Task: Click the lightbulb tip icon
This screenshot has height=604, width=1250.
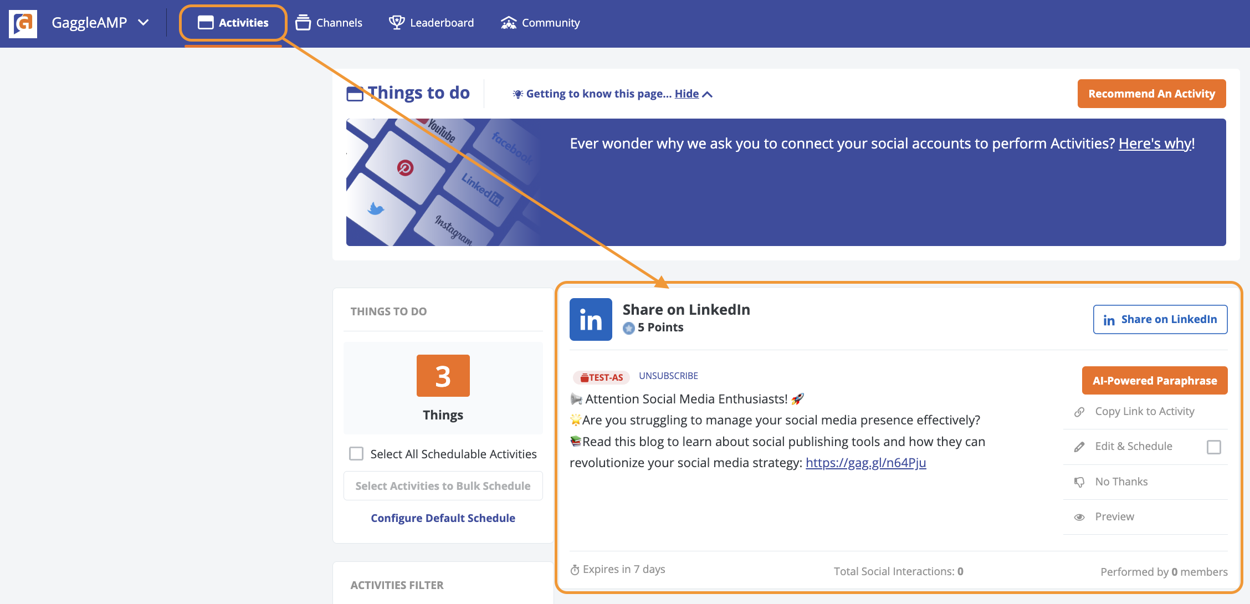Action: pos(518,94)
